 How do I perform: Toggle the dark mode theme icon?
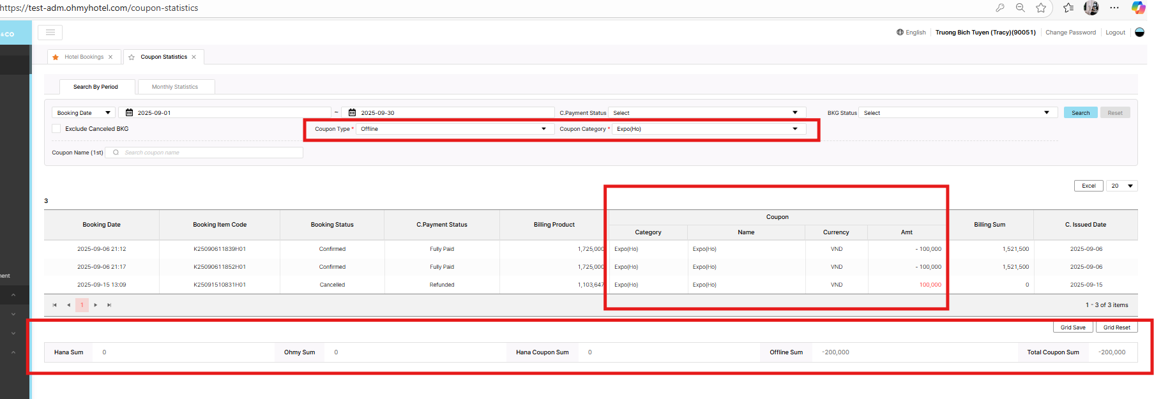1139,33
